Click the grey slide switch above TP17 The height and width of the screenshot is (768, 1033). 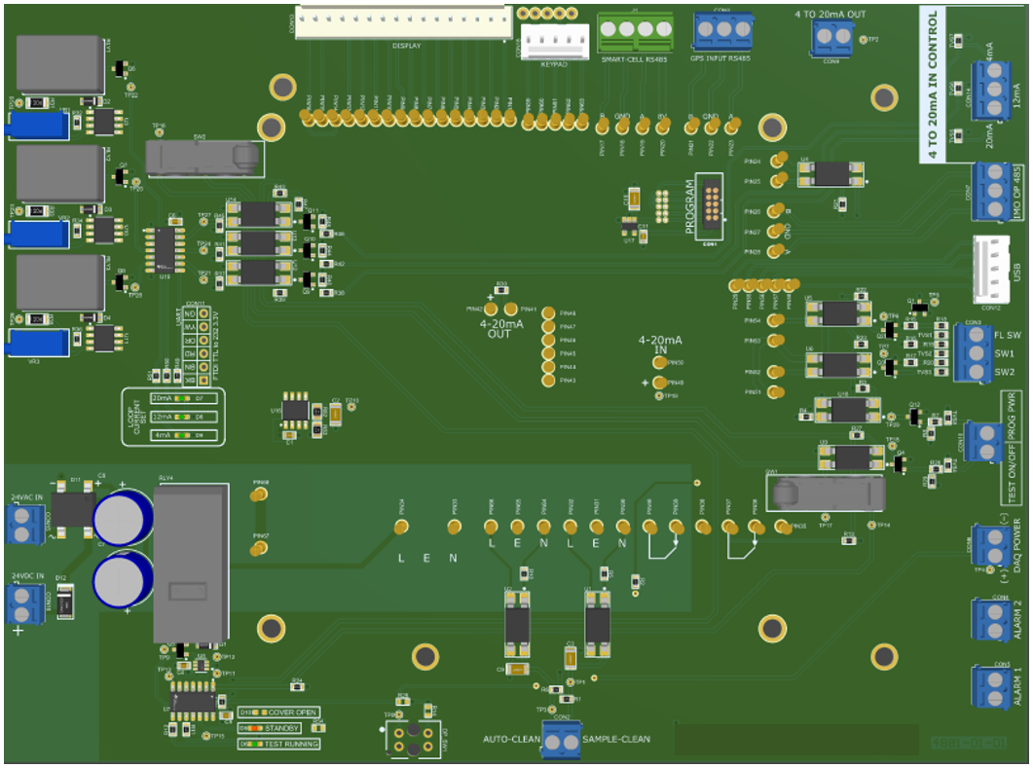tap(826, 494)
